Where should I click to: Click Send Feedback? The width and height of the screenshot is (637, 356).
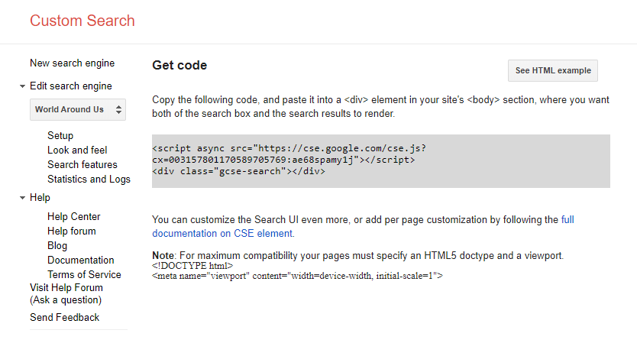point(64,317)
